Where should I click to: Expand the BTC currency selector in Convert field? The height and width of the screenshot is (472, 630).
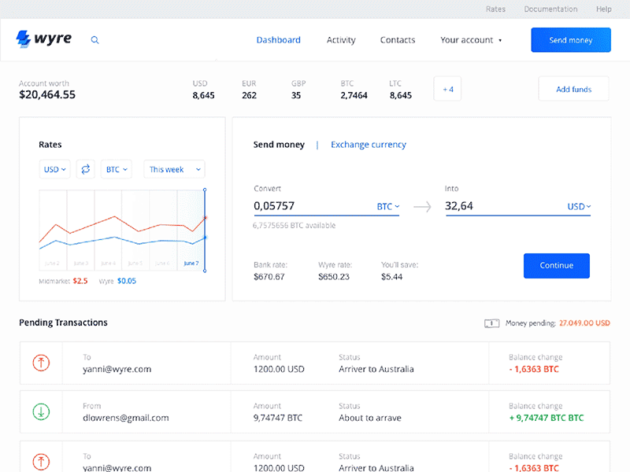[x=387, y=207]
